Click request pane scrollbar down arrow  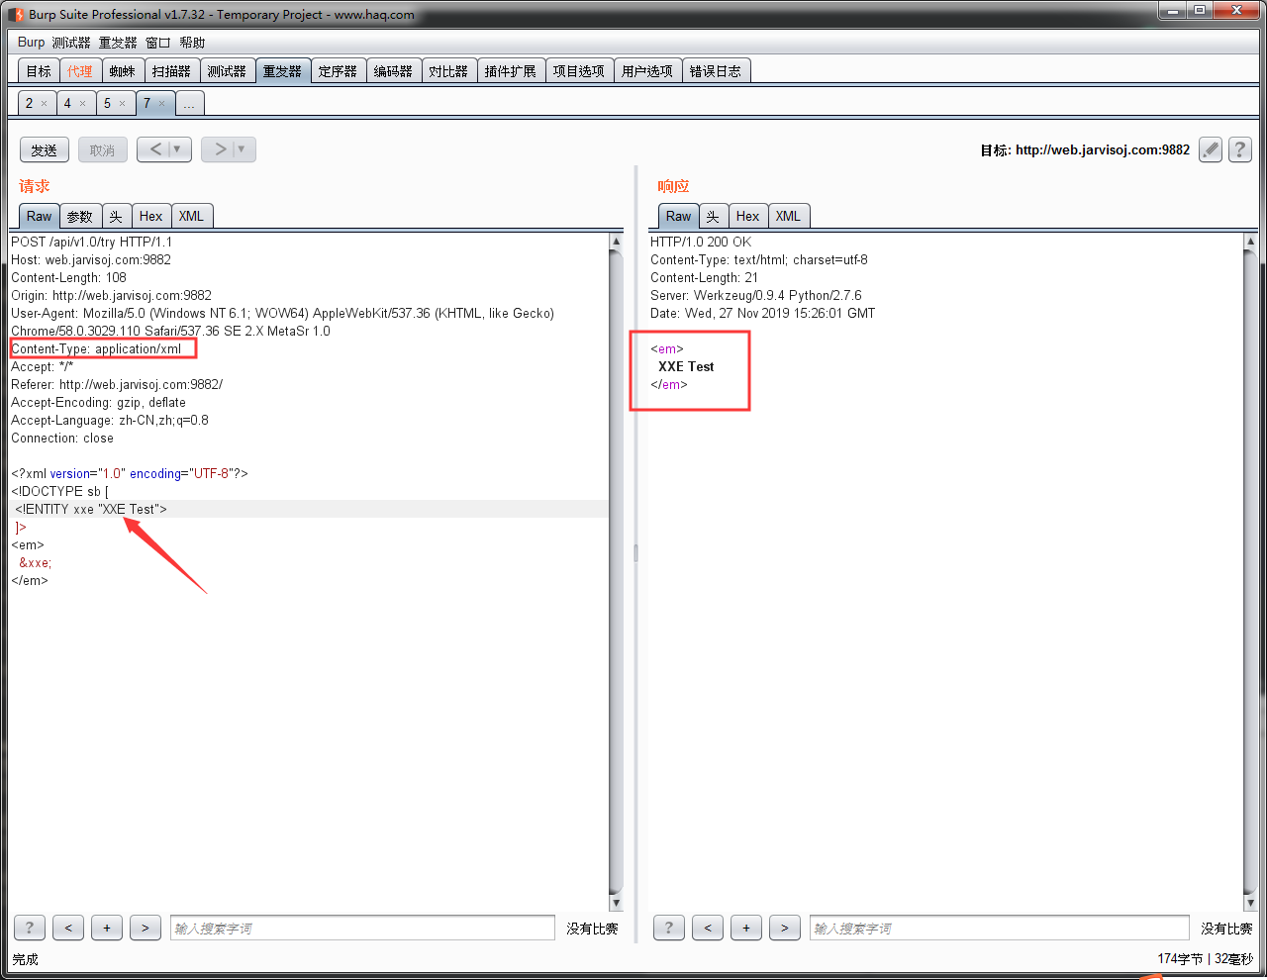click(x=616, y=903)
